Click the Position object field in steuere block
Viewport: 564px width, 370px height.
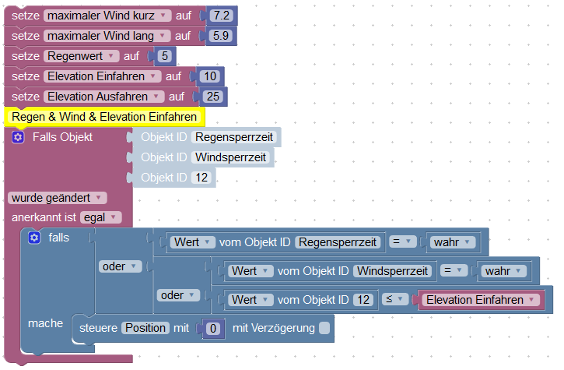tap(145, 328)
